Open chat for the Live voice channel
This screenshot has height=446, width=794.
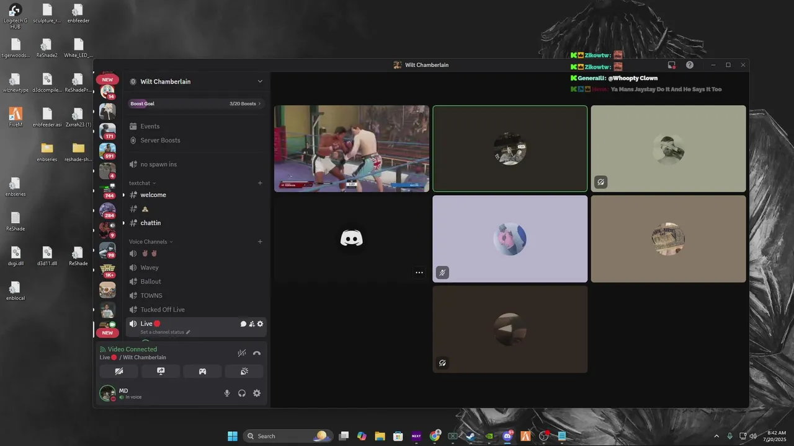(x=243, y=324)
